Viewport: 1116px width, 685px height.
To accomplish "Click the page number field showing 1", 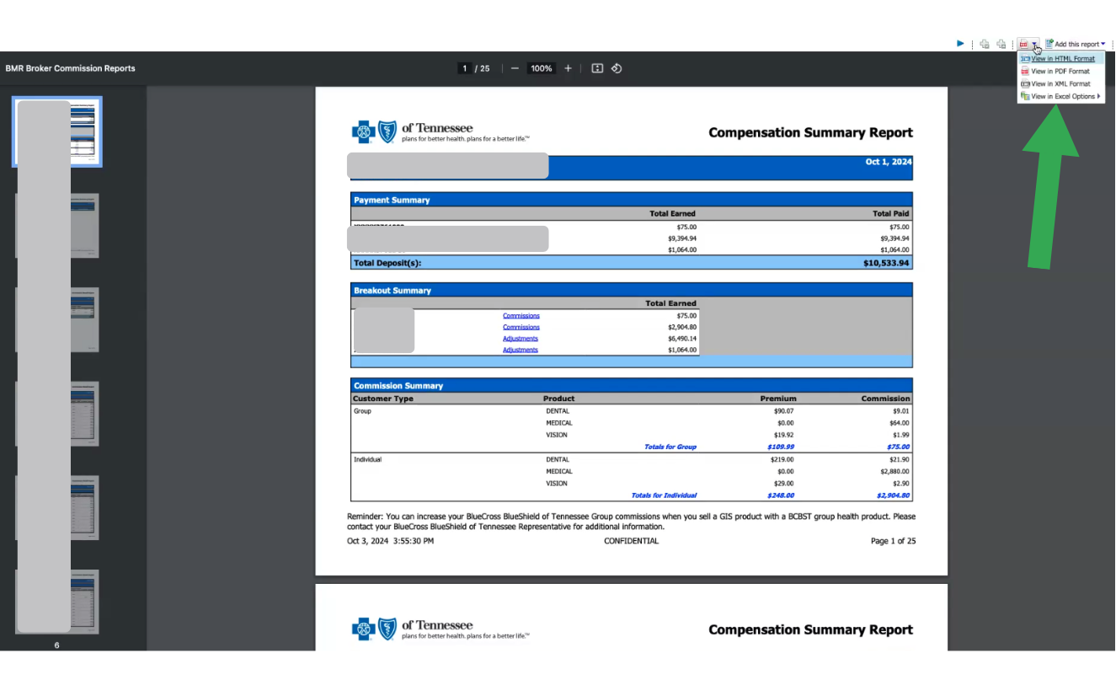I will 464,68.
